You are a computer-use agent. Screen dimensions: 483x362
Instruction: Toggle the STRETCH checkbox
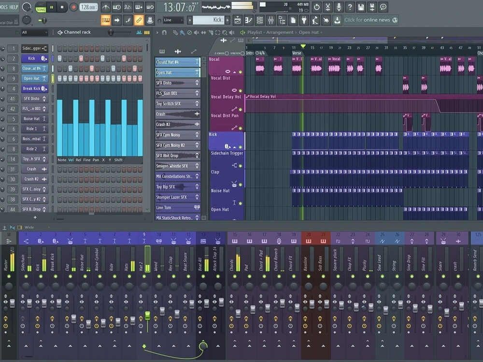pos(242,53)
